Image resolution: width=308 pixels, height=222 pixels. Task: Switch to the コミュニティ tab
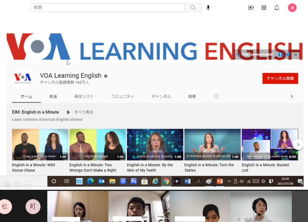tap(123, 97)
